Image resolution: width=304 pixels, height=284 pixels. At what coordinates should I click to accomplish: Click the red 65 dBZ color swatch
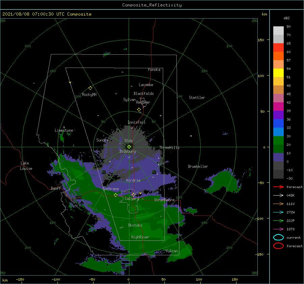(278, 48)
